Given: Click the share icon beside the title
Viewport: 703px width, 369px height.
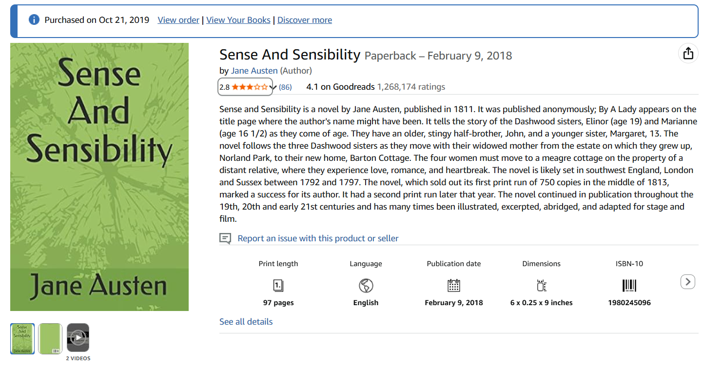Looking at the screenshot, I should tap(688, 53).
